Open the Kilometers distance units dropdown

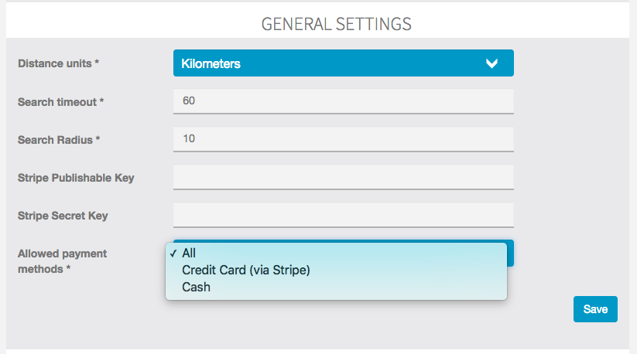pos(343,63)
